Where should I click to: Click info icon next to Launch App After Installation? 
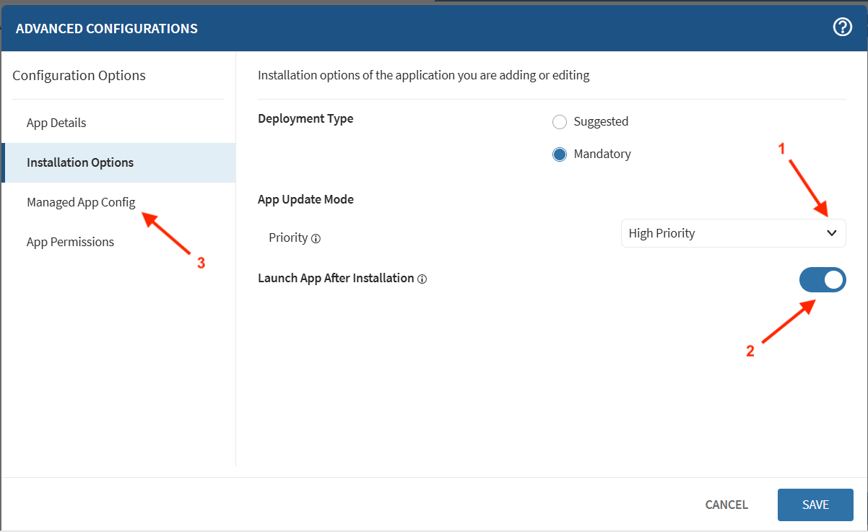[422, 279]
